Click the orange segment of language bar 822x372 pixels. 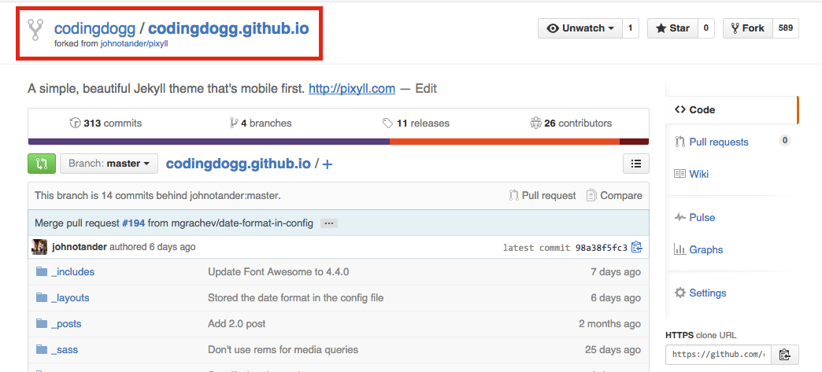(x=505, y=142)
